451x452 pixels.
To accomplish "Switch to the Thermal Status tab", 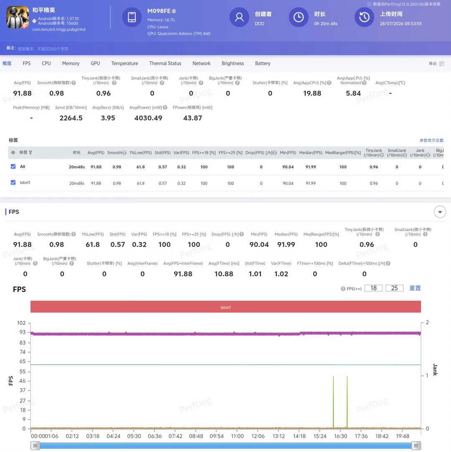I will (x=165, y=63).
